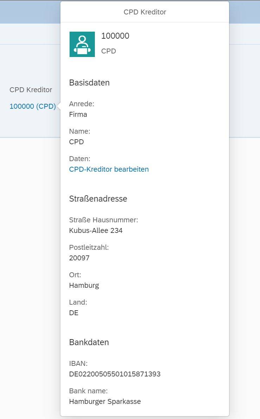Select the Basisdaten section heading
260x419 pixels.
[x=89, y=83]
